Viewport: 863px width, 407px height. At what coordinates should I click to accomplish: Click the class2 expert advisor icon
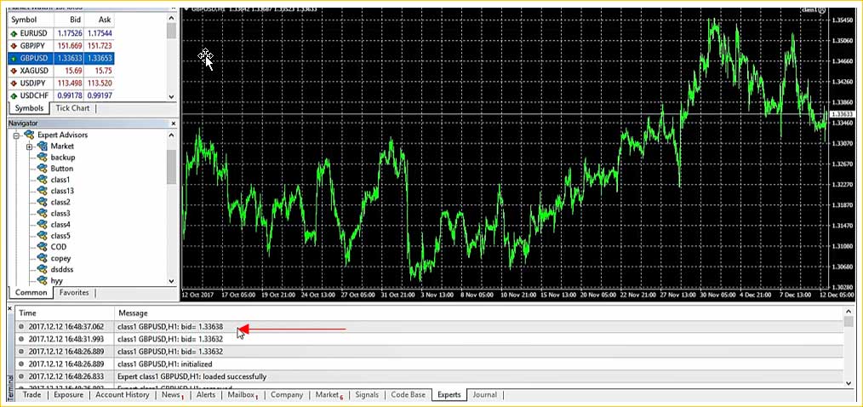43,202
